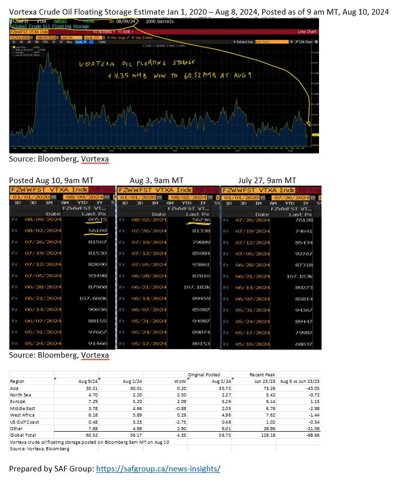The width and height of the screenshot is (394, 486).
Task: Open the Edit dropdown menu
Action: [x=126, y=32]
